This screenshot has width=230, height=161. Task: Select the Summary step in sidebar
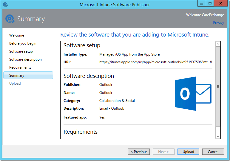click(x=28, y=75)
